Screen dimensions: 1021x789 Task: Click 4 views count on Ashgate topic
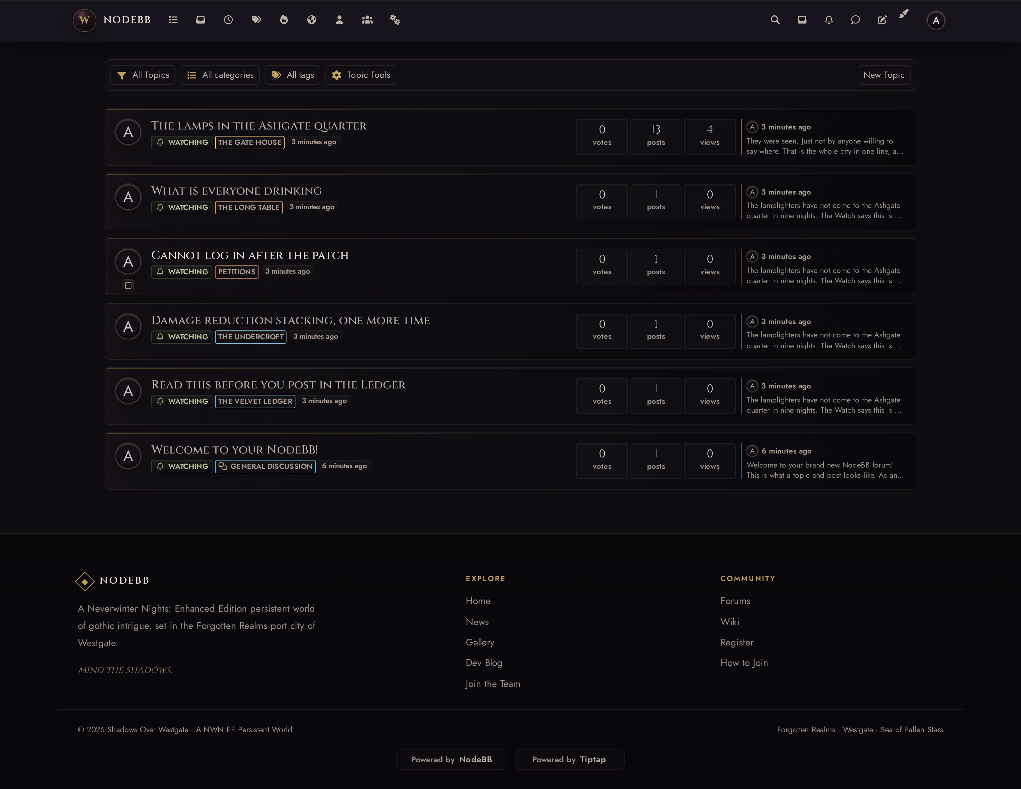pyautogui.click(x=710, y=137)
